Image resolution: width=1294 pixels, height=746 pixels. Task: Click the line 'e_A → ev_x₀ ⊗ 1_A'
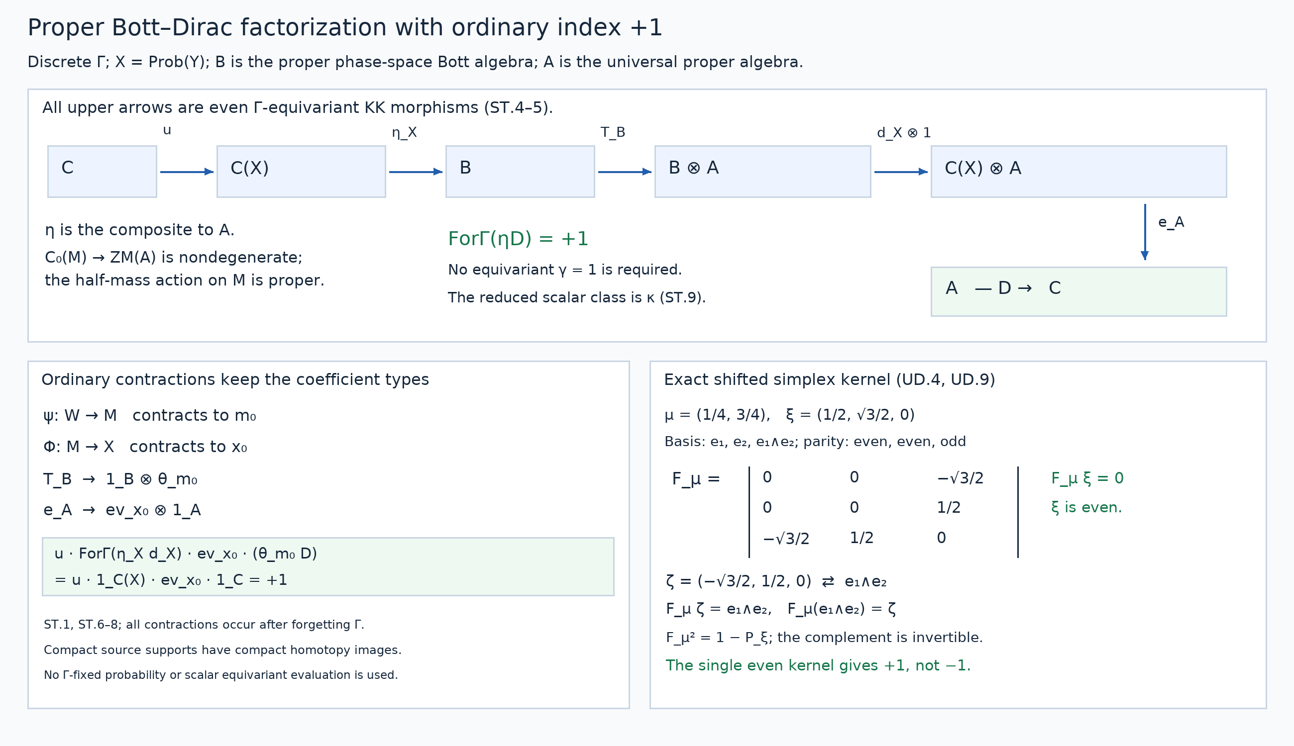click(122, 510)
